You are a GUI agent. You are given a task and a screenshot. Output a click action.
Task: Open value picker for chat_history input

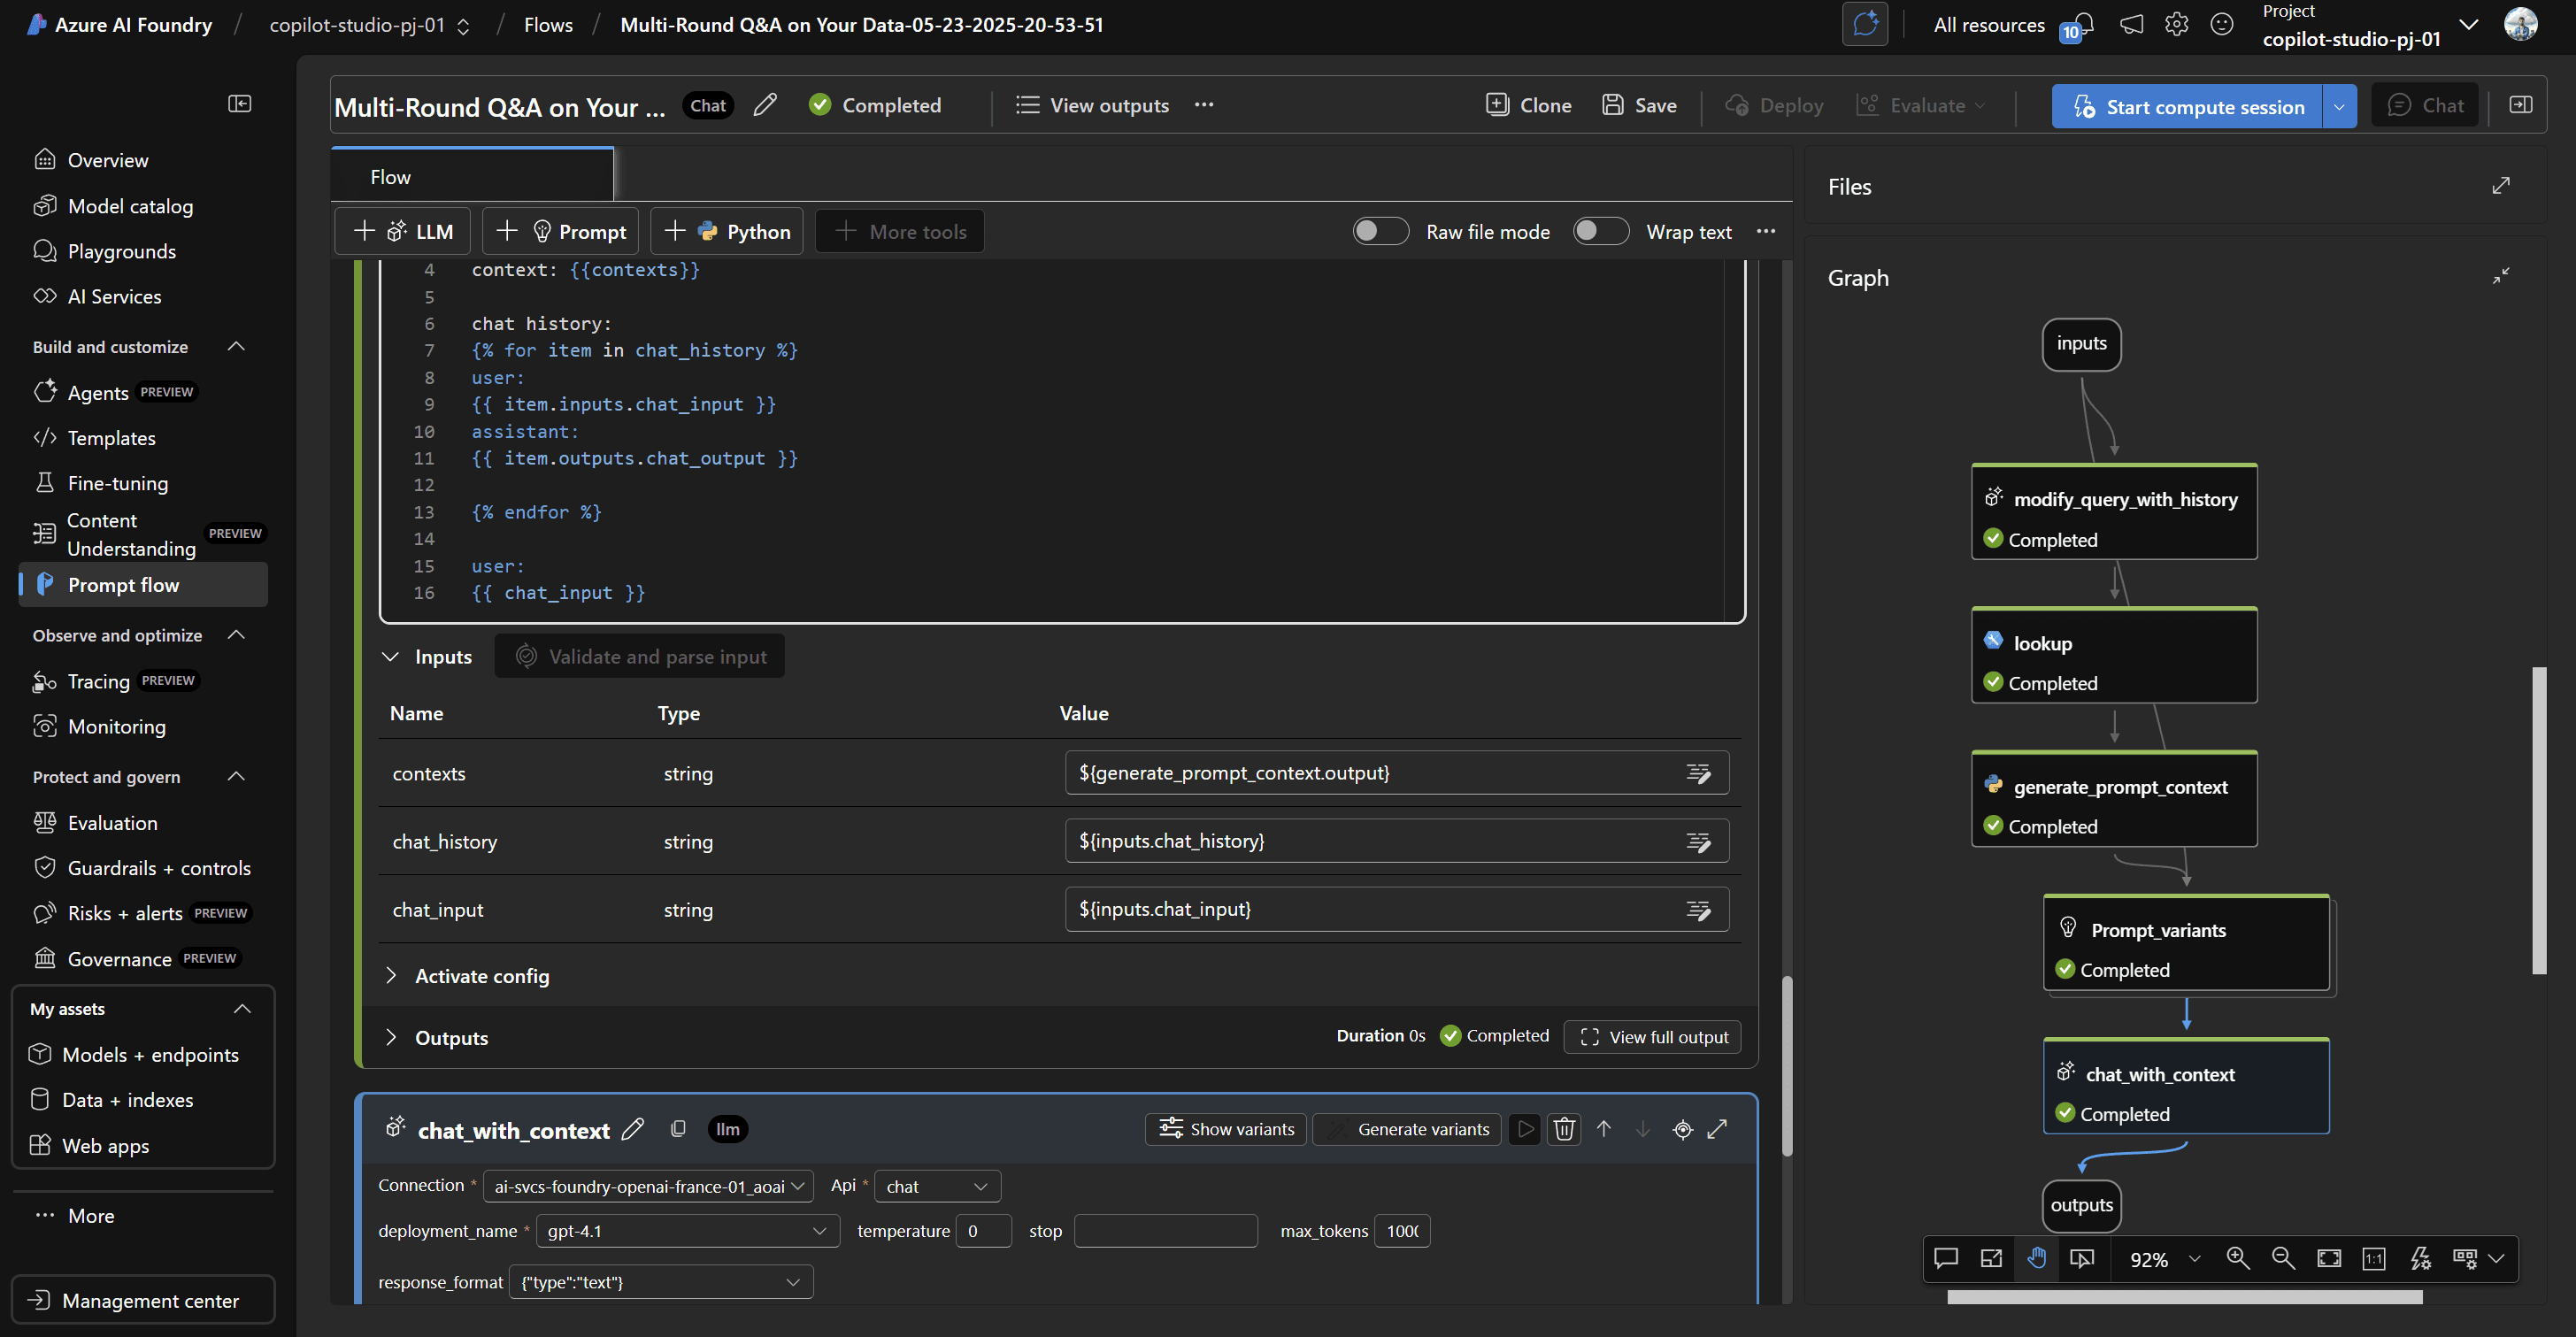1698,841
